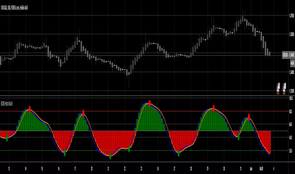The width and height of the screenshot is (295, 174).
Task: Open the USDCAD symbol title legend
Action: (14, 8)
